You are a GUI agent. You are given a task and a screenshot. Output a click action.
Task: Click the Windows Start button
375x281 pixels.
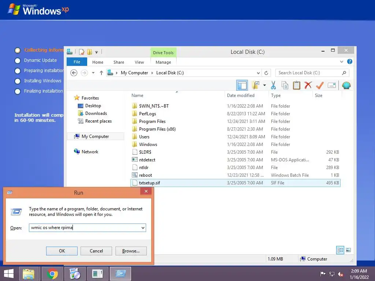(x=9, y=274)
